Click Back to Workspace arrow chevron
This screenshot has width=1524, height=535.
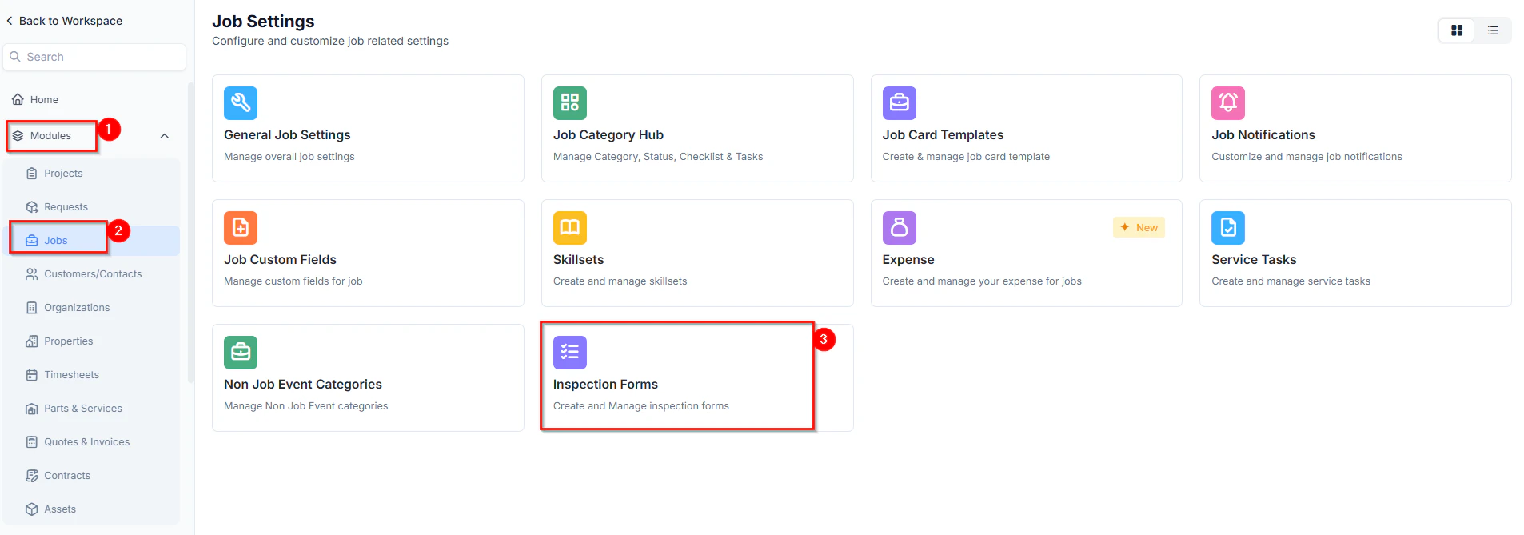(x=10, y=21)
